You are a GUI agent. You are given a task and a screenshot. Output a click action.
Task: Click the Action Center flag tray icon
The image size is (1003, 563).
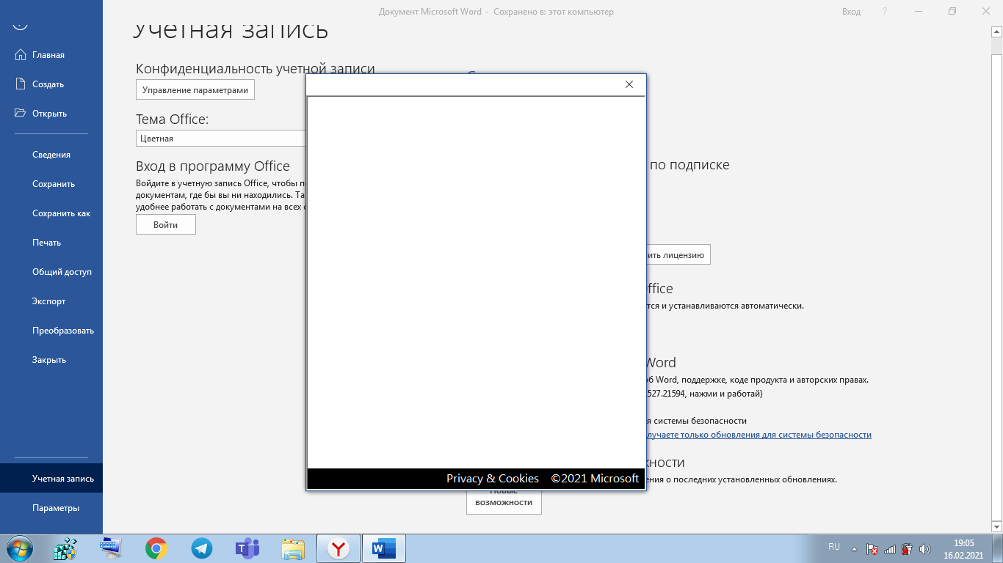[872, 548]
